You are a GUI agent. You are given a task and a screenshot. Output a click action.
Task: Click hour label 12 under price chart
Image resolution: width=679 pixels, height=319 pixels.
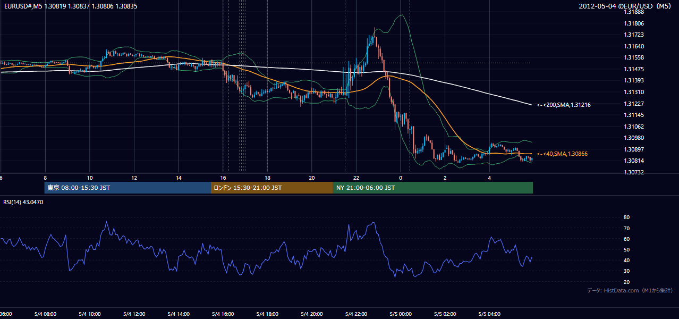point(134,178)
